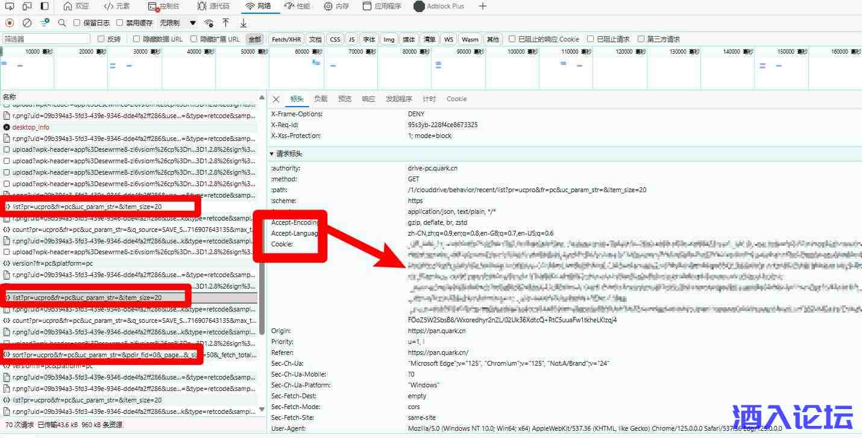
Task: Close the request details pane
Action: pyautogui.click(x=276, y=99)
